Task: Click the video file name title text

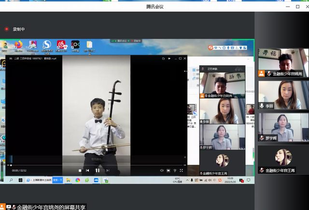Action: coord(33,59)
